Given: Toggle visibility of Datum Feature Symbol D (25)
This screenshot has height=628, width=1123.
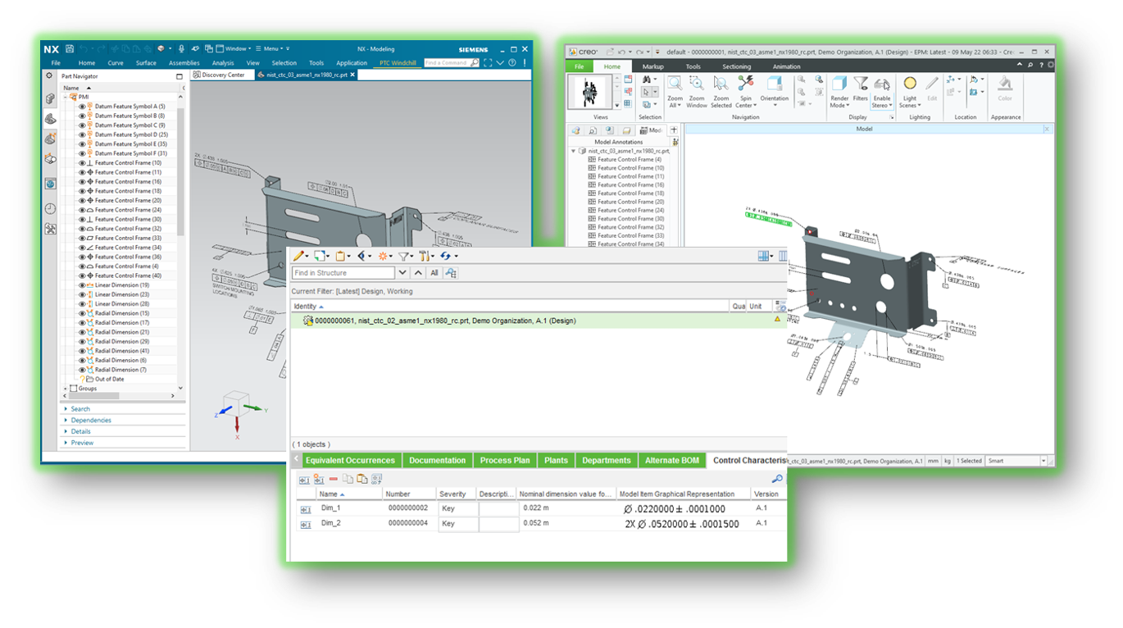Looking at the screenshot, I should [82, 134].
